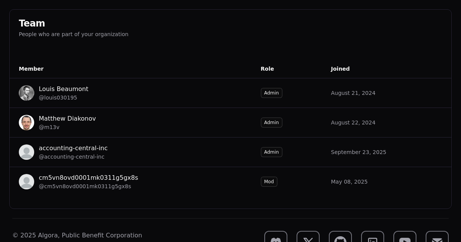461x242 pixels.
Task: Click the @m13v username handle
Action: pos(49,127)
